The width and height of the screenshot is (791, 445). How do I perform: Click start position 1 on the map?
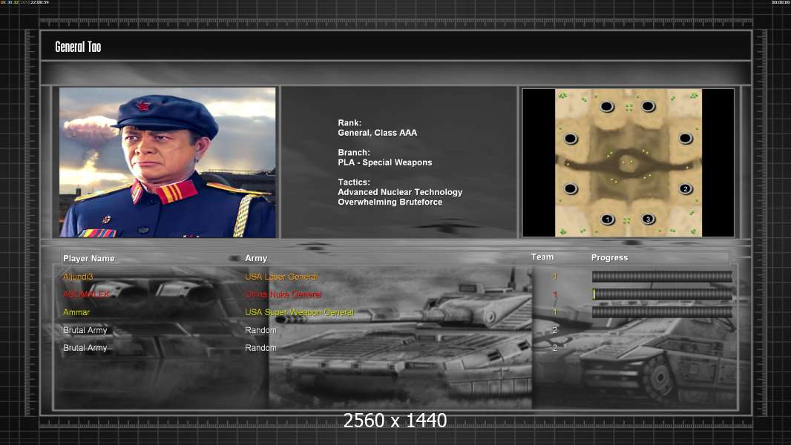coord(608,219)
